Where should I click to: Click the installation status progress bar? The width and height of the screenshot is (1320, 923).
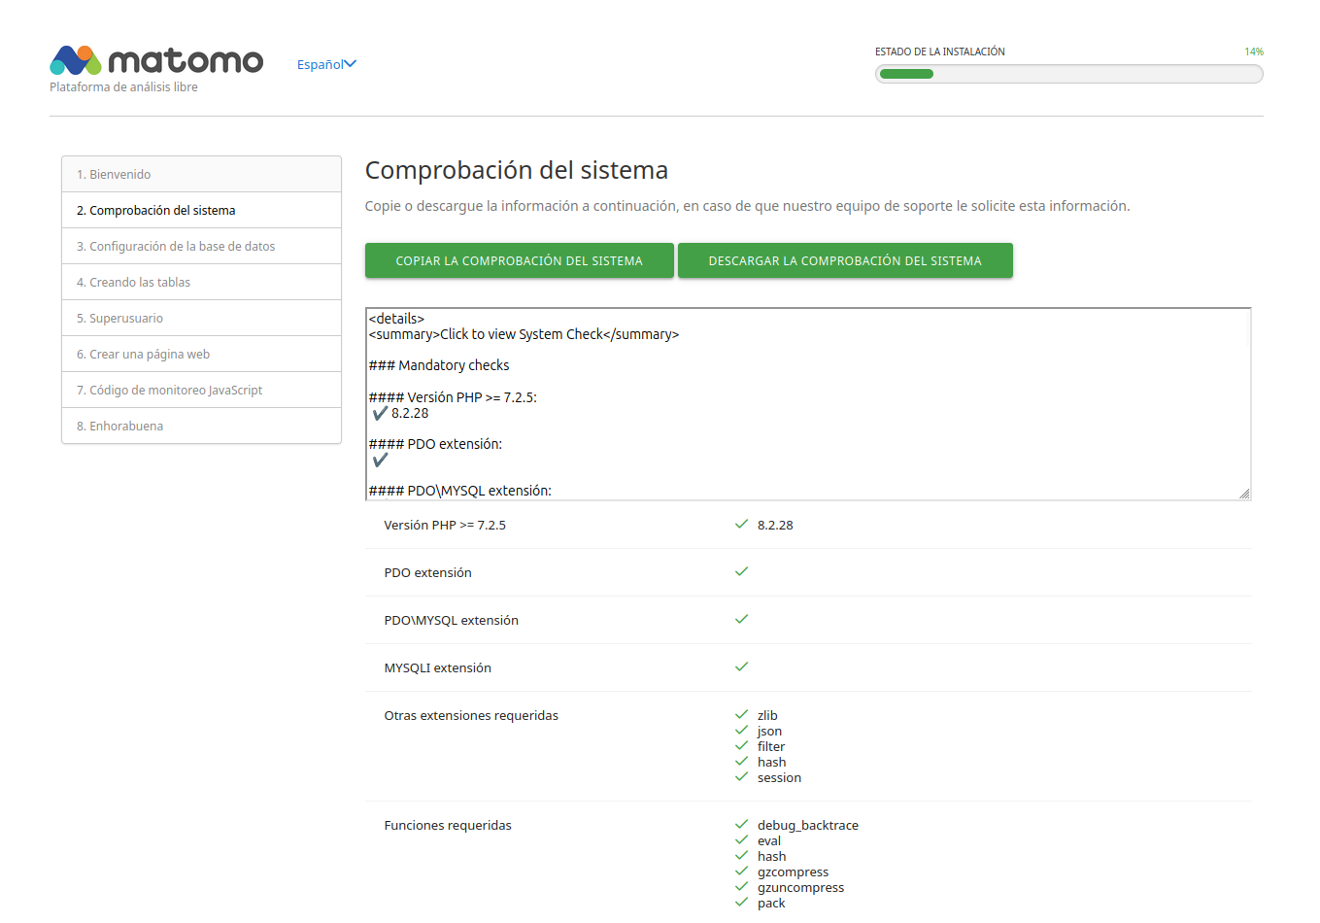point(1068,74)
